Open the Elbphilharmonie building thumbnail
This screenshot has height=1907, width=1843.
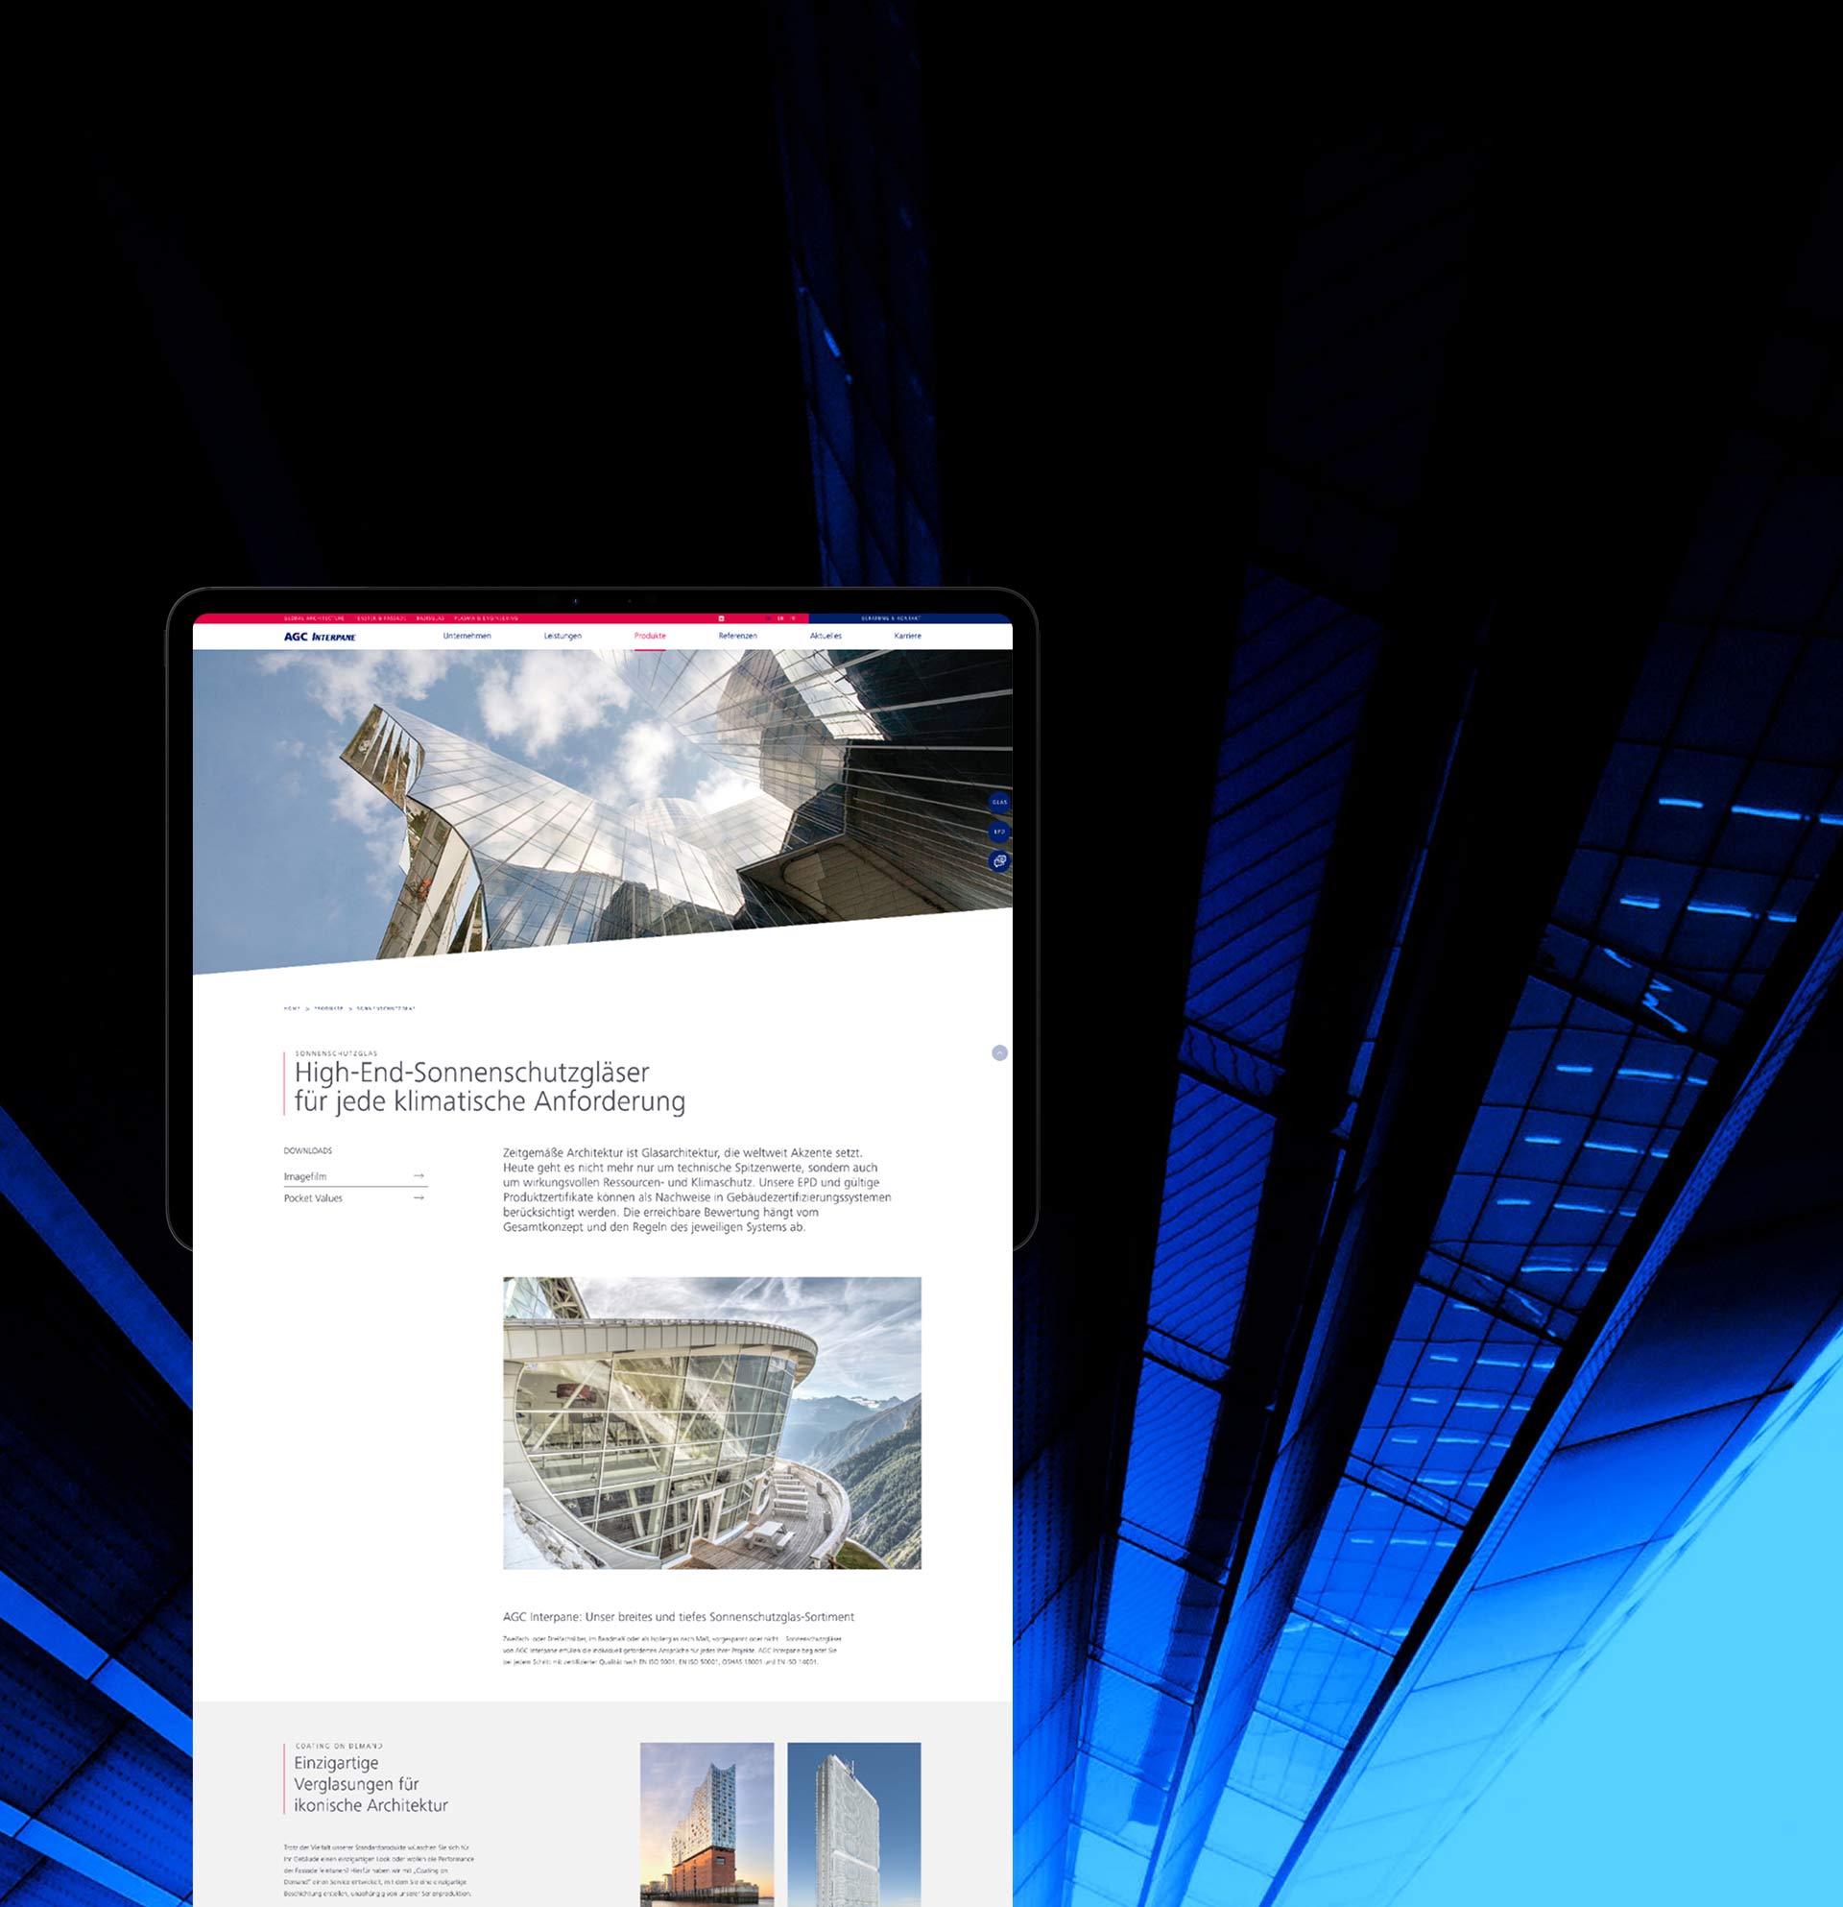coord(707,1823)
